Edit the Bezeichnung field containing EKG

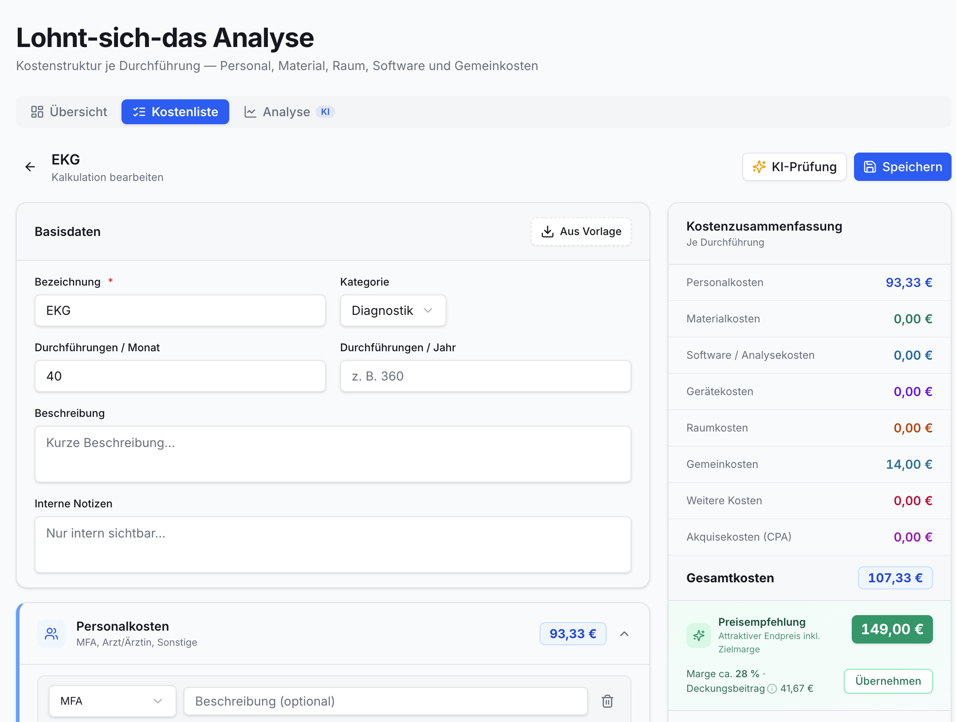pyautogui.click(x=180, y=310)
